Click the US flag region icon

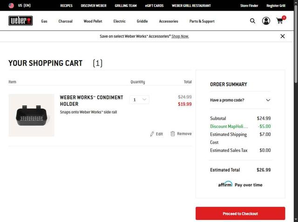[11, 6]
